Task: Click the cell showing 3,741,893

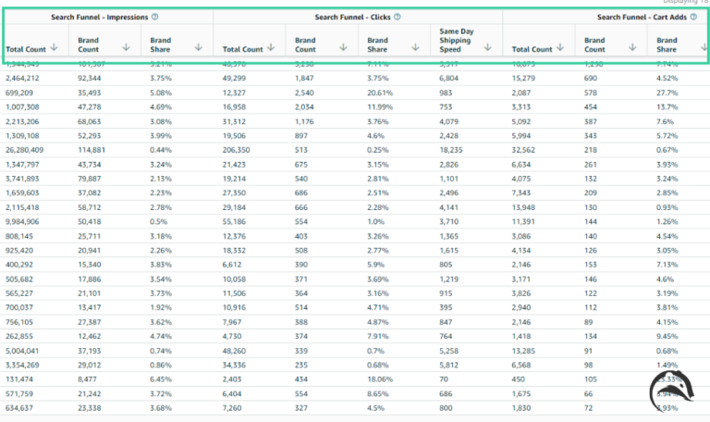Action: pyautogui.click(x=22, y=179)
